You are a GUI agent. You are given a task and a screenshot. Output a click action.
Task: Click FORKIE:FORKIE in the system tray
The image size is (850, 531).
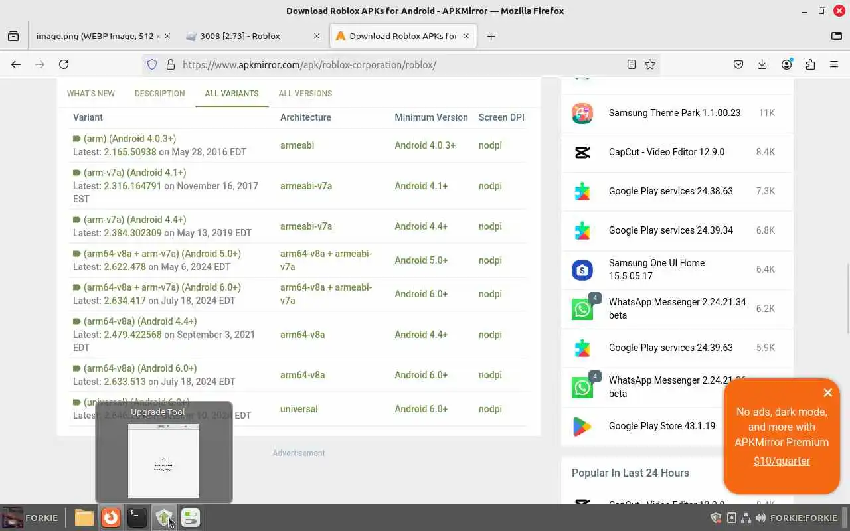804,518
